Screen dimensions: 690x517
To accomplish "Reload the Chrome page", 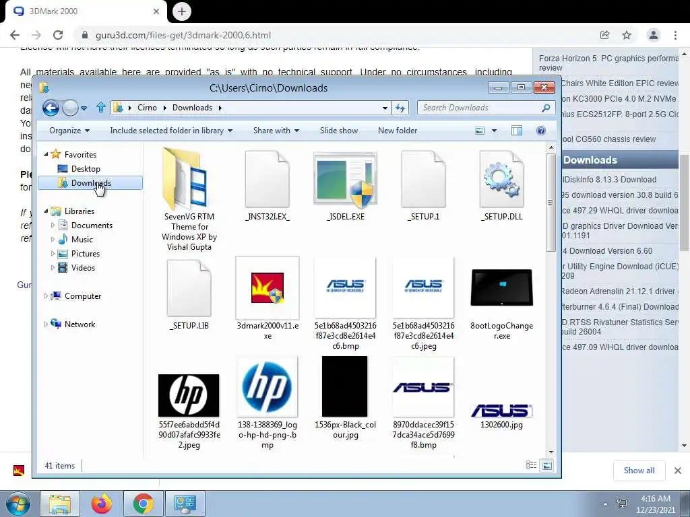I will (58, 35).
